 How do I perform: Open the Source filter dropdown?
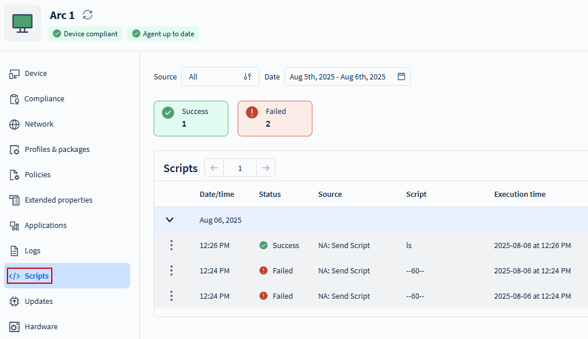pos(220,77)
